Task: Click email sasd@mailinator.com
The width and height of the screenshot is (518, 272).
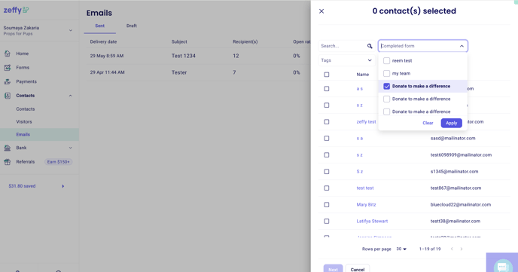Action: click(452, 138)
